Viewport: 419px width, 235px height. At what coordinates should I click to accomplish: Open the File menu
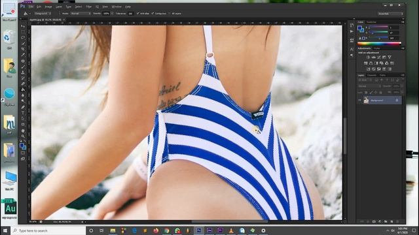(31, 7)
